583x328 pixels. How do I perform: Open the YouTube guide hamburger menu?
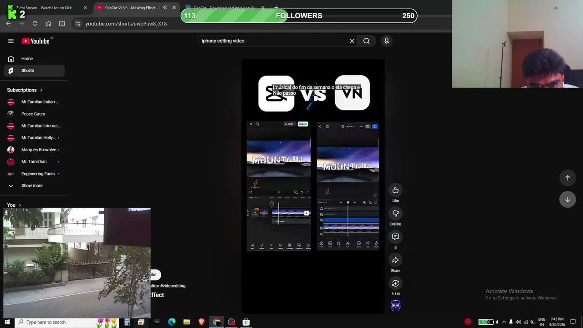(x=11, y=41)
